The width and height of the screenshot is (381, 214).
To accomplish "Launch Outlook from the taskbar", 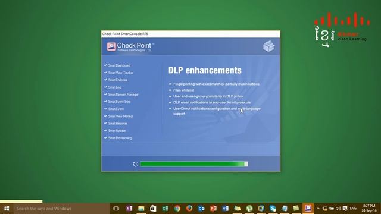I will [201, 209].
